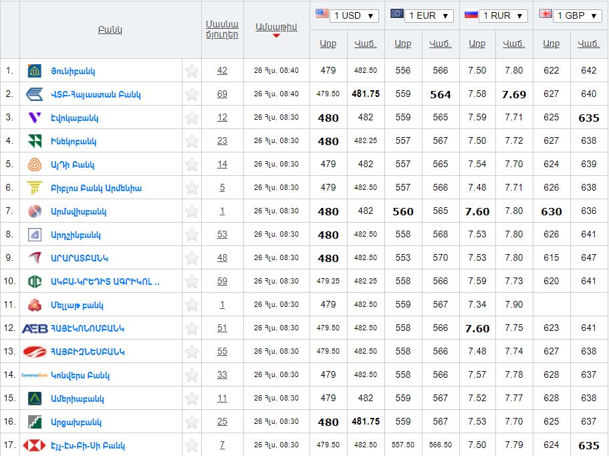Click the Russian flag icon beside RUR
The width and height of the screenshot is (609, 456).
click(x=471, y=14)
